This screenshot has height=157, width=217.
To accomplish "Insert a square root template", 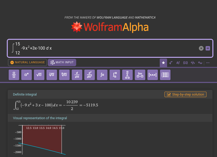I will [39, 75].
